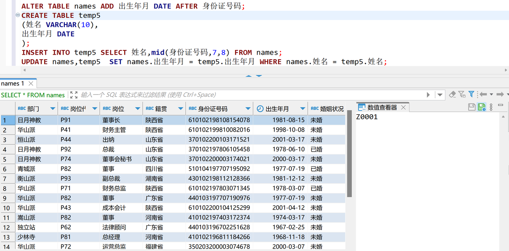Click Z0001 value in value viewer
The image size is (509, 251).
pos(367,117)
